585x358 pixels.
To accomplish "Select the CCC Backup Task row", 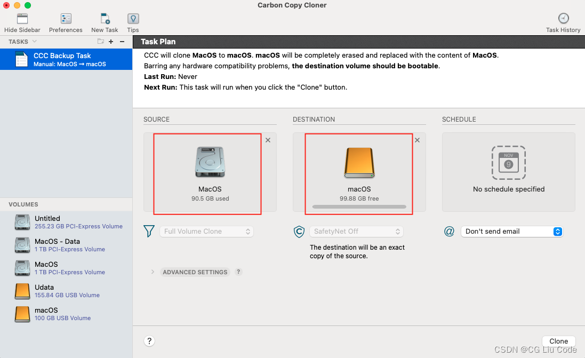I will click(x=66, y=59).
